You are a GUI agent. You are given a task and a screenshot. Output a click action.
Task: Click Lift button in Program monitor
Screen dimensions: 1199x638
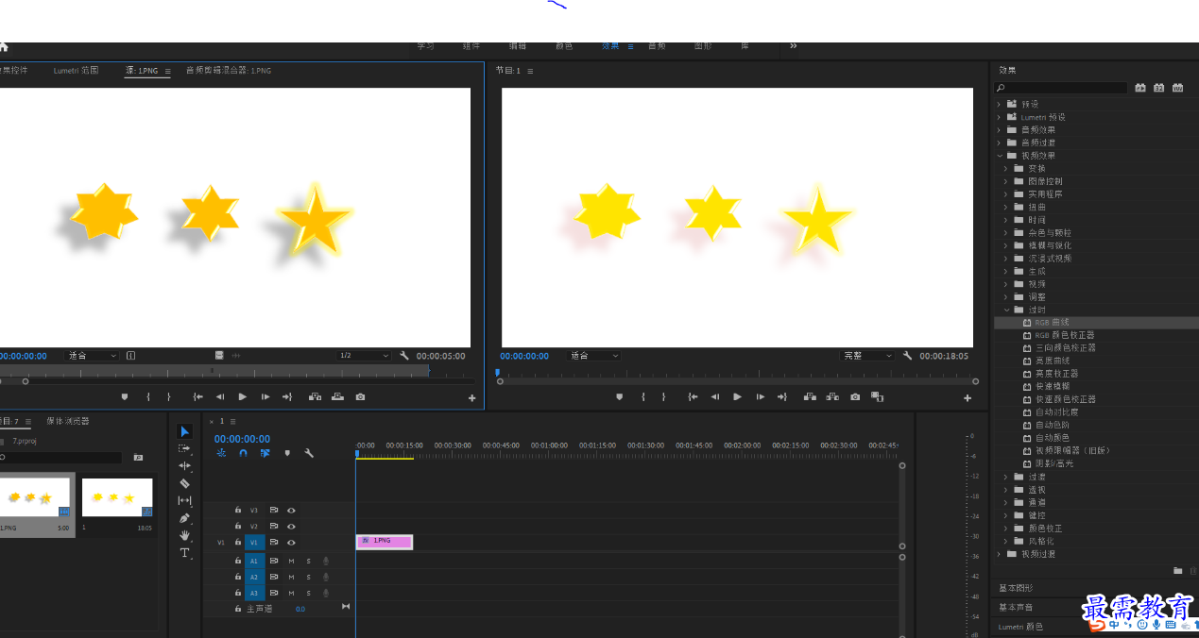click(810, 397)
